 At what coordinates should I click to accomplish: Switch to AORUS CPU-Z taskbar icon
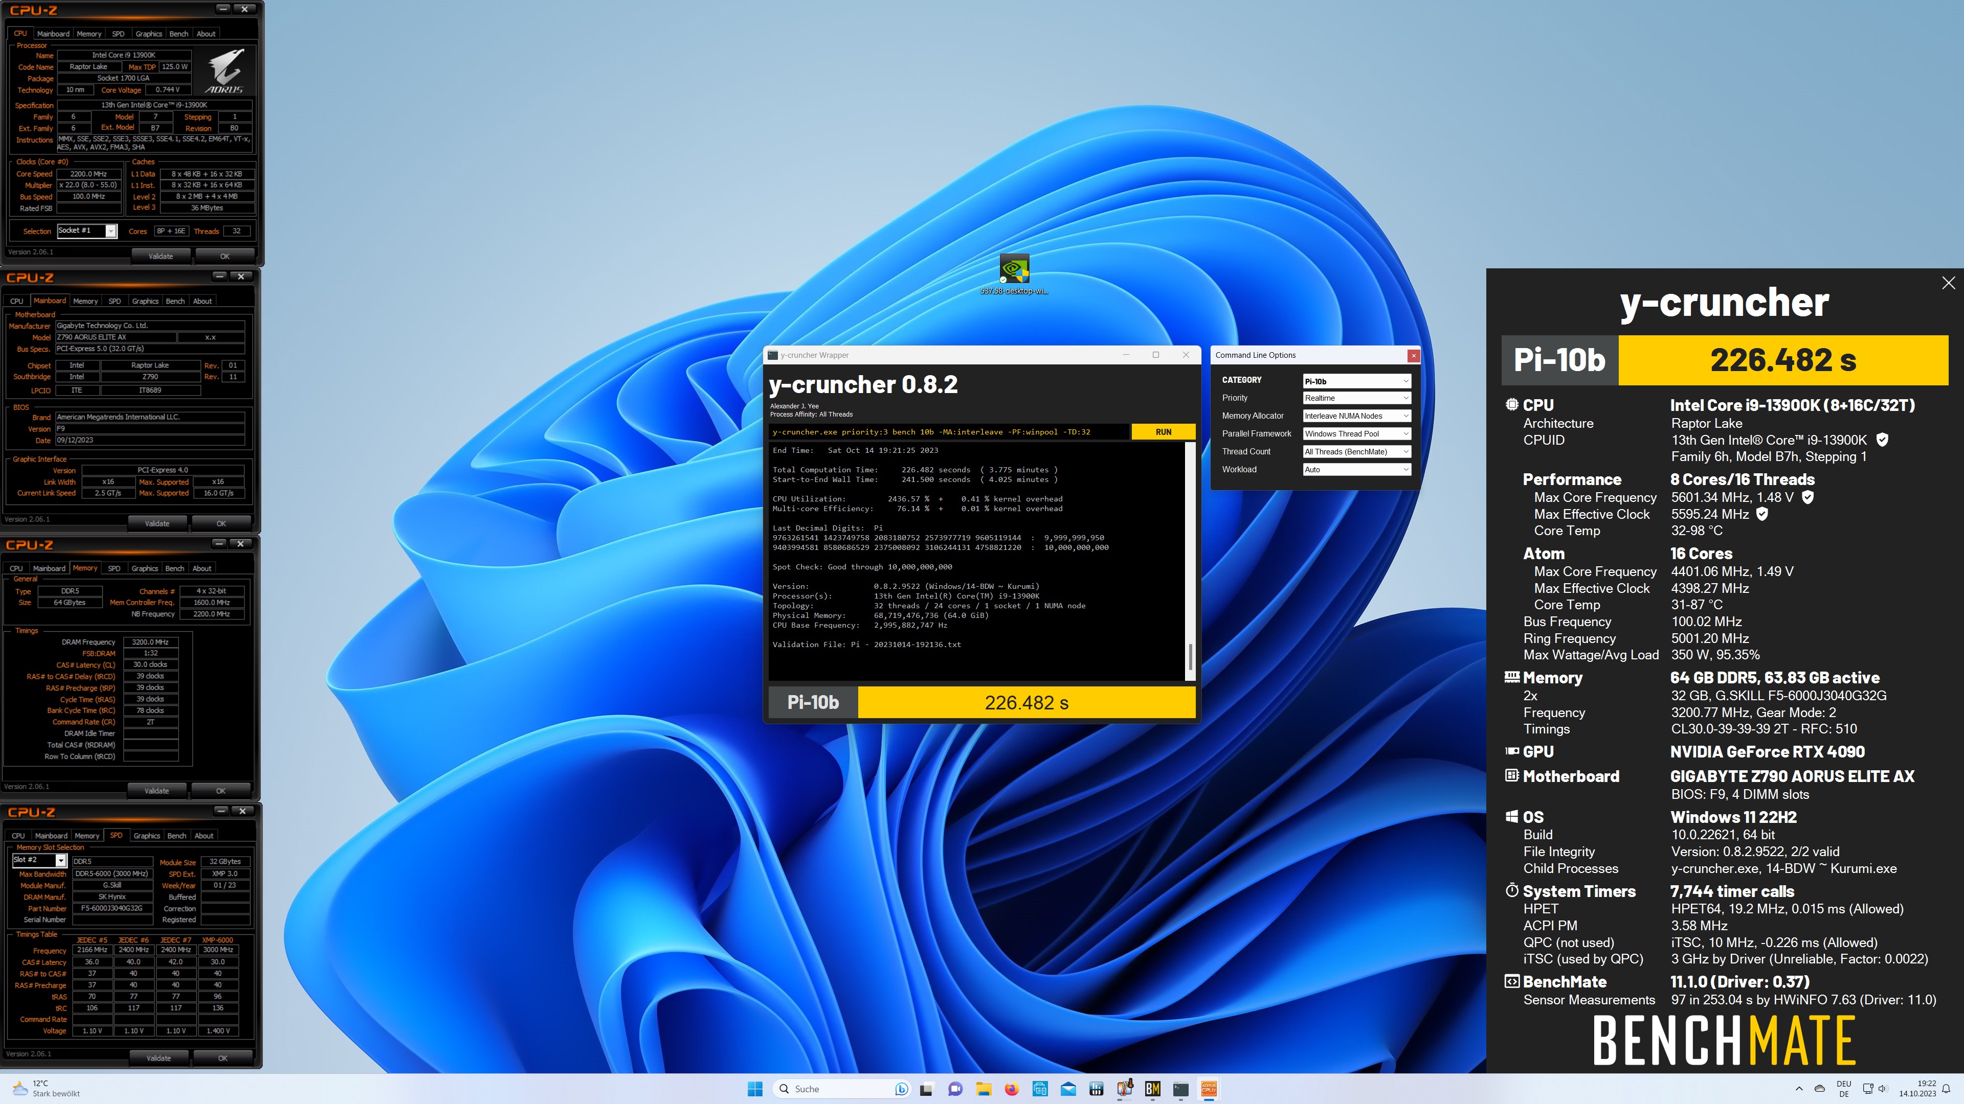(x=1209, y=1089)
